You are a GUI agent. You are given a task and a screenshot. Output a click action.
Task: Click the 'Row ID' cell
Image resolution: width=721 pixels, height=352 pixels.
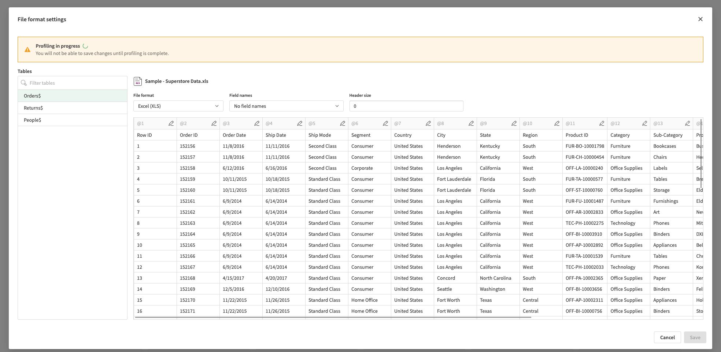(155, 135)
